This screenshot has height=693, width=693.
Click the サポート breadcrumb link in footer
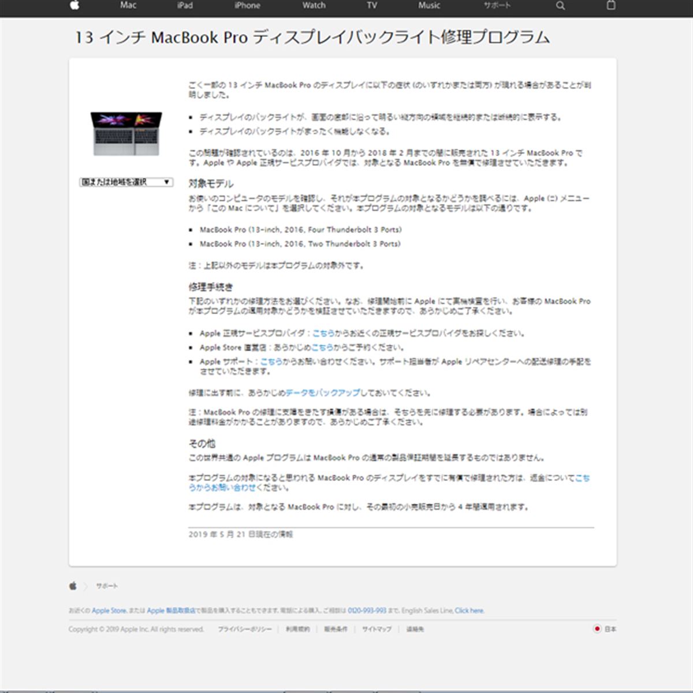pos(107,586)
